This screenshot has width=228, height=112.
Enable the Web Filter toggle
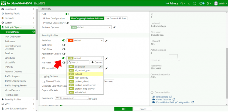[x=64, y=45]
